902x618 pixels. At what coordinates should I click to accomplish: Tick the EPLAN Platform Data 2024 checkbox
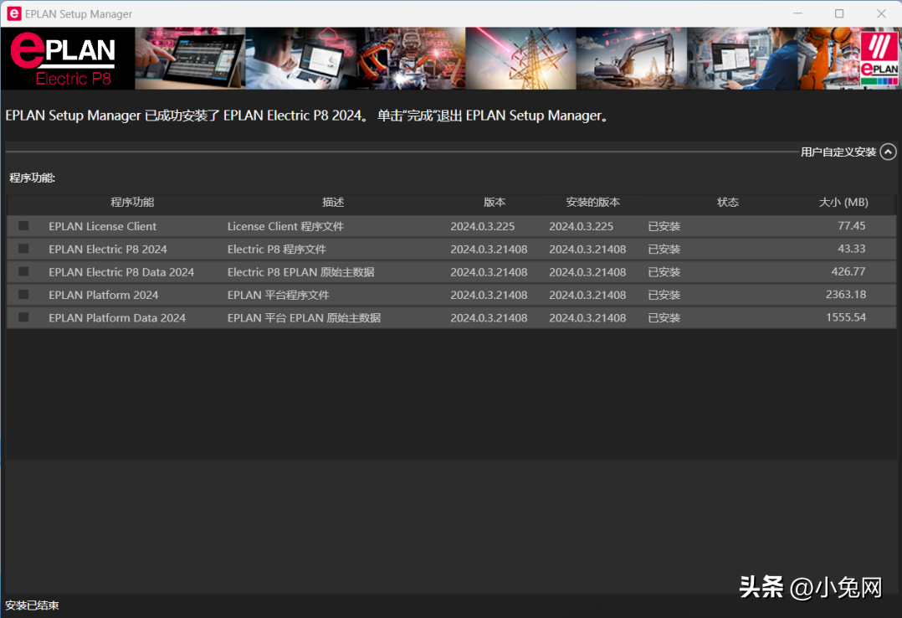(x=23, y=317)
